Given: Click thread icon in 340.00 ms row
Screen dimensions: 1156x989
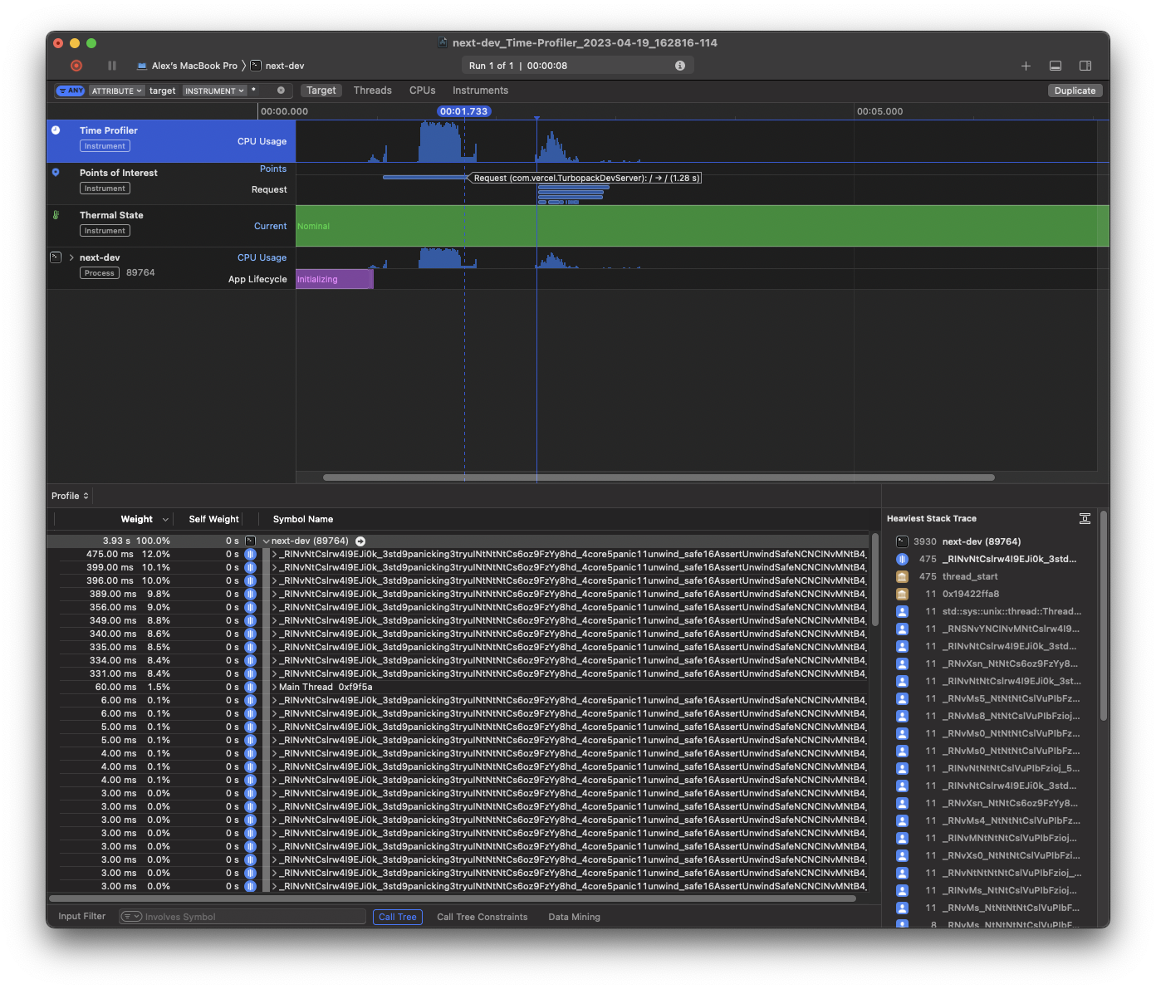Looking at the screenshot, I should pos(250,634).
